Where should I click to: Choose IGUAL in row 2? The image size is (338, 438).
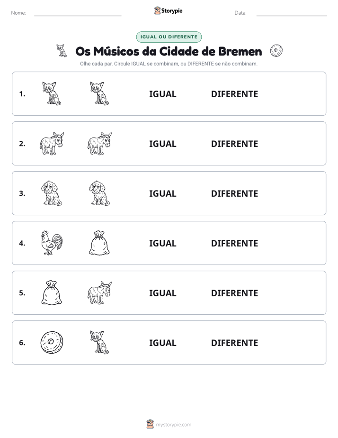point(162,144)
